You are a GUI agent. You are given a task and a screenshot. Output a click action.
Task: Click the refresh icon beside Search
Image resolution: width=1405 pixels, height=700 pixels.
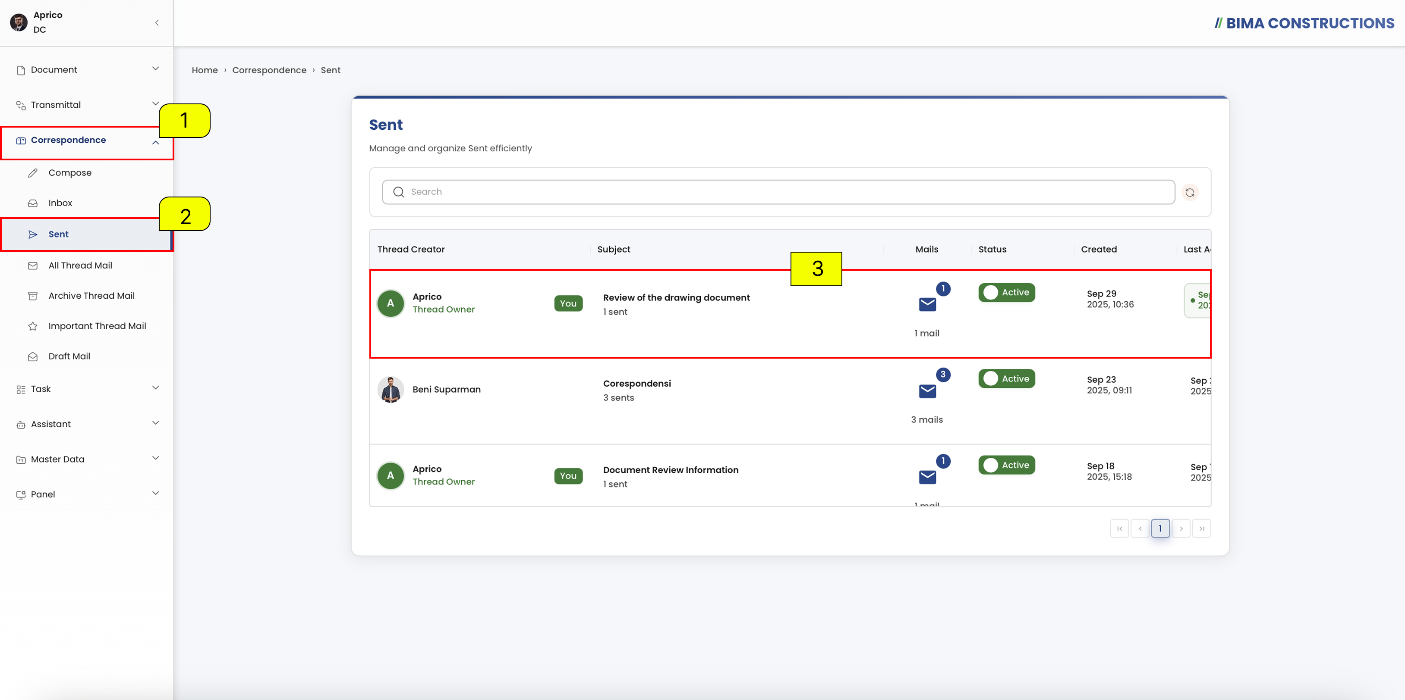click(1190, 192)
